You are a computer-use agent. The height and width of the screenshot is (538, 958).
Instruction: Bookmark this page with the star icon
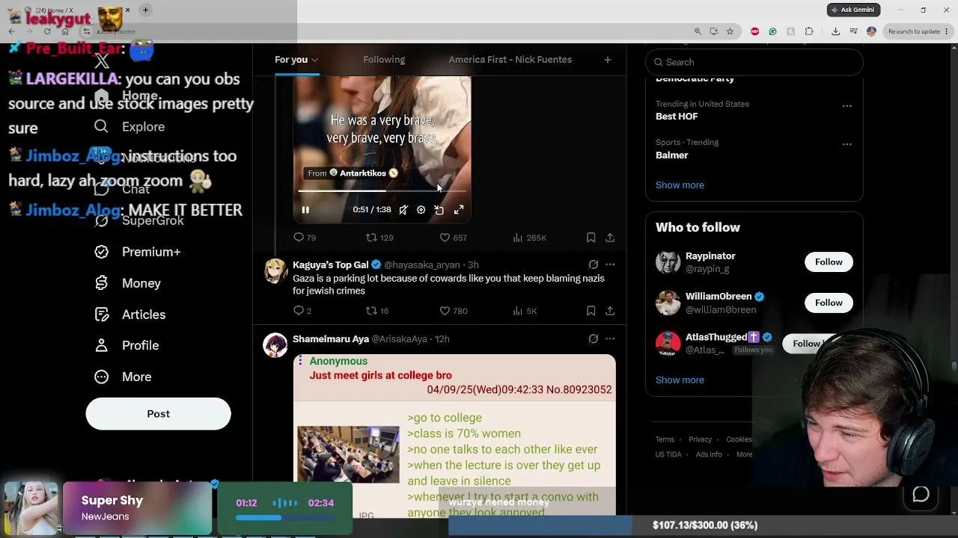pyautogui.click(x=730, y=31)
